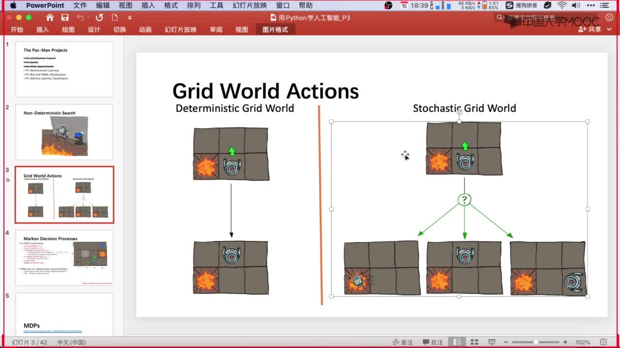Select slide 3 thumbnail Grid World Actions
This screenshot has height=348, width=620.
(64, 195)
